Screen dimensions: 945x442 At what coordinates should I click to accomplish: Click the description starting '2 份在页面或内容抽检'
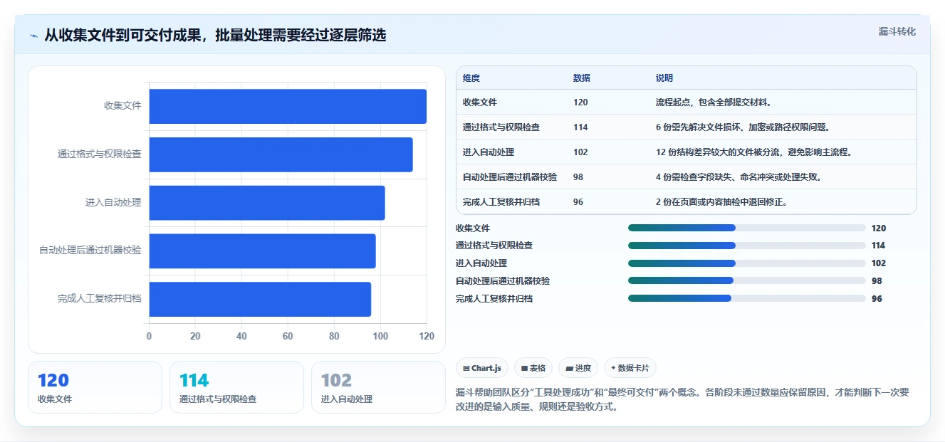pos(721,202)
